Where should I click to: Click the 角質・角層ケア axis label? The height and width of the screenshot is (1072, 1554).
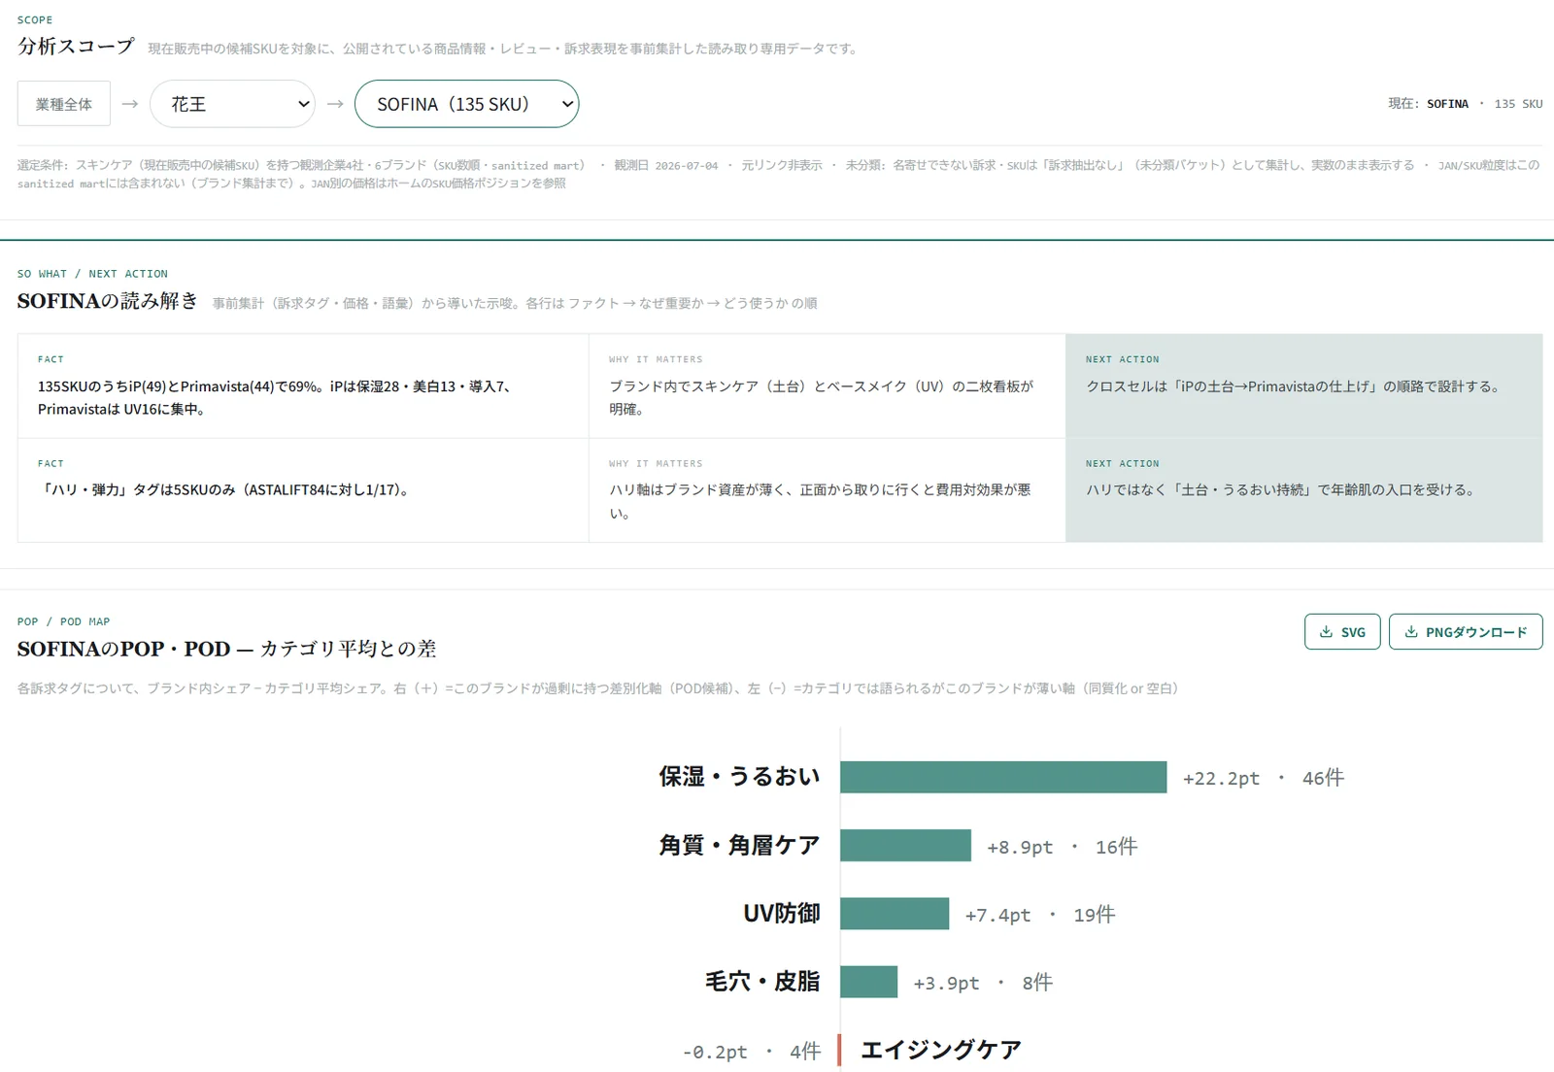tap(739, 846)
